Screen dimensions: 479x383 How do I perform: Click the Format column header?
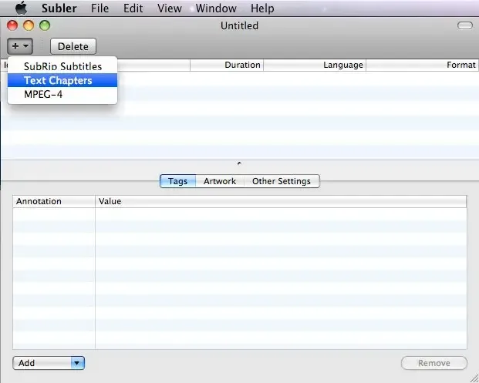pos(422,65)
